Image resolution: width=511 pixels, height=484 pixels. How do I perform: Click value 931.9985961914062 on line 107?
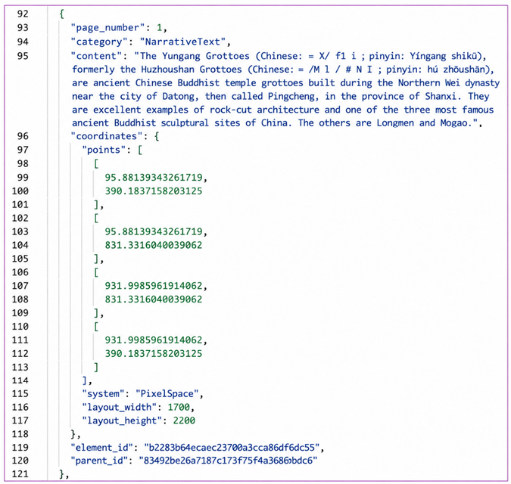click(x=154, y=286)
